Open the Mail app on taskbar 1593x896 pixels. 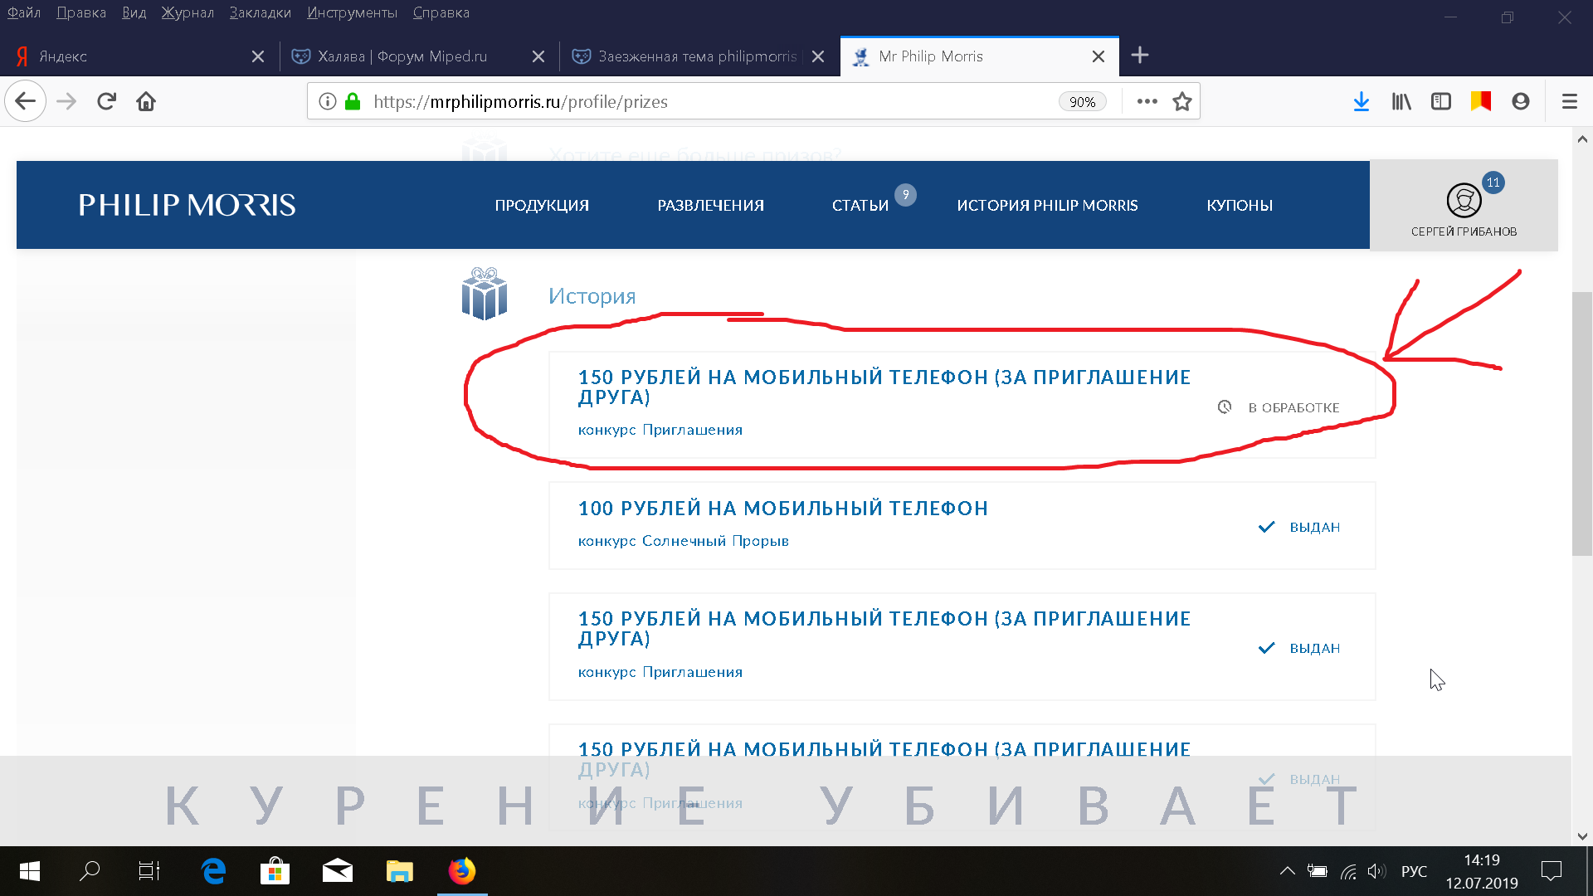pos(338,871)
